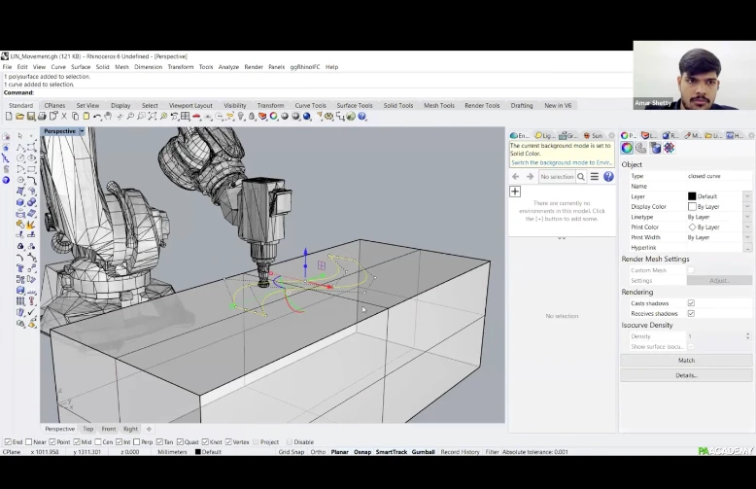Expand the Linetype dropdown arrow
This screenshot has height=489, width=756.
pyautogui.click(x=747, y=217)
